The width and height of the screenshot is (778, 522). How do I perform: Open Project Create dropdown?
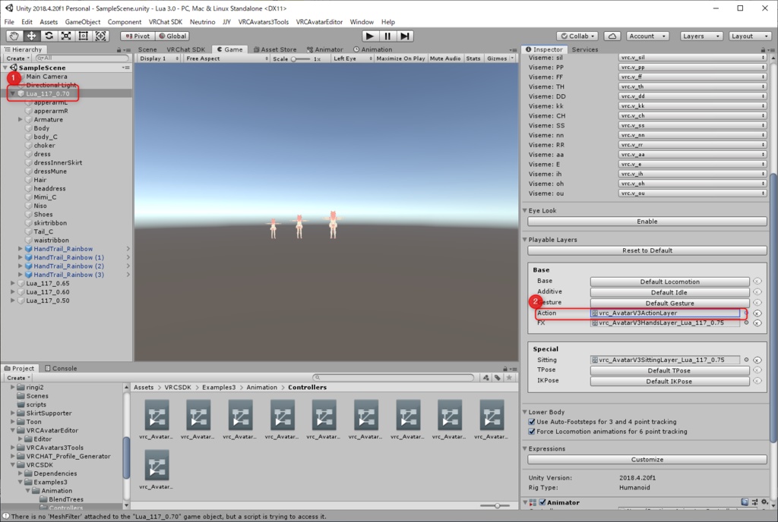(x=18, y=378)
